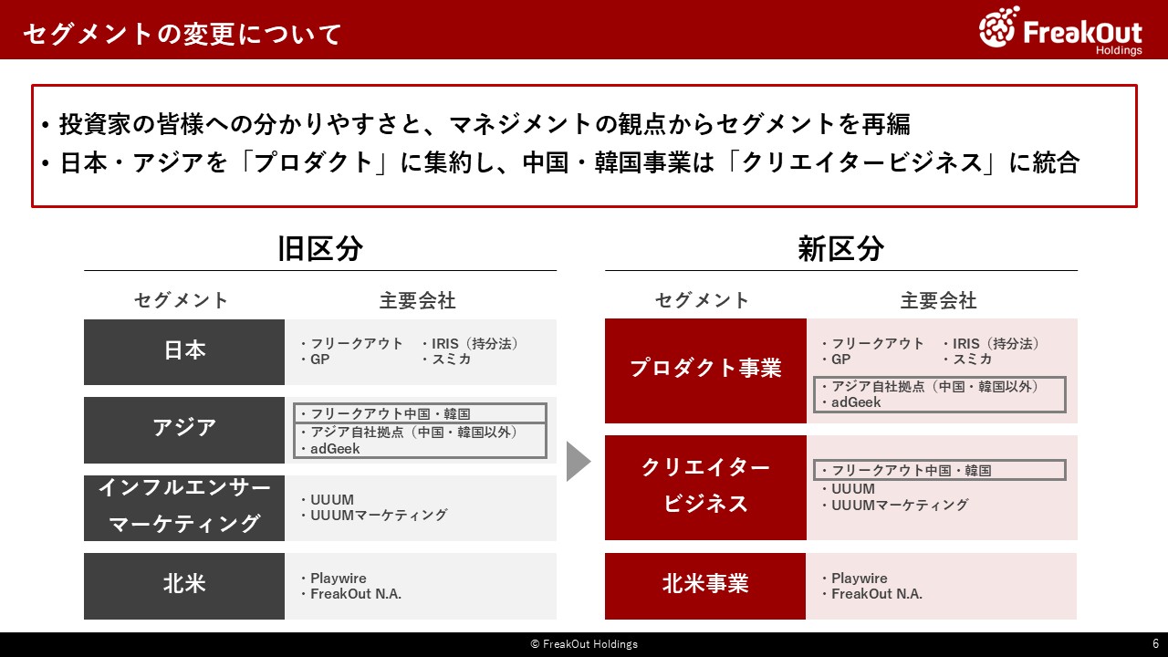The height and width of the screenshot is (657, 1168).
Task: Click フリークアウト中国・韓国 in the クリエイタービジネス row
Action: pos(912,471)
